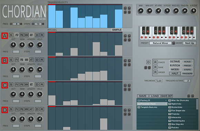Expand the Factory 01 folder
The image size is (200, 131).
click(152, 100)
